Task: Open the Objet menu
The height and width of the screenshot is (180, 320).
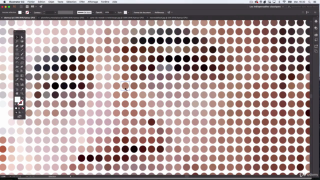Action: click(x=51, y=2)
